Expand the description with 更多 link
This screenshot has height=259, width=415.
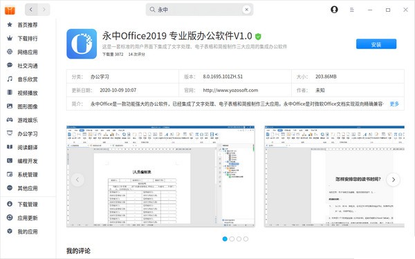click(394, 104)
